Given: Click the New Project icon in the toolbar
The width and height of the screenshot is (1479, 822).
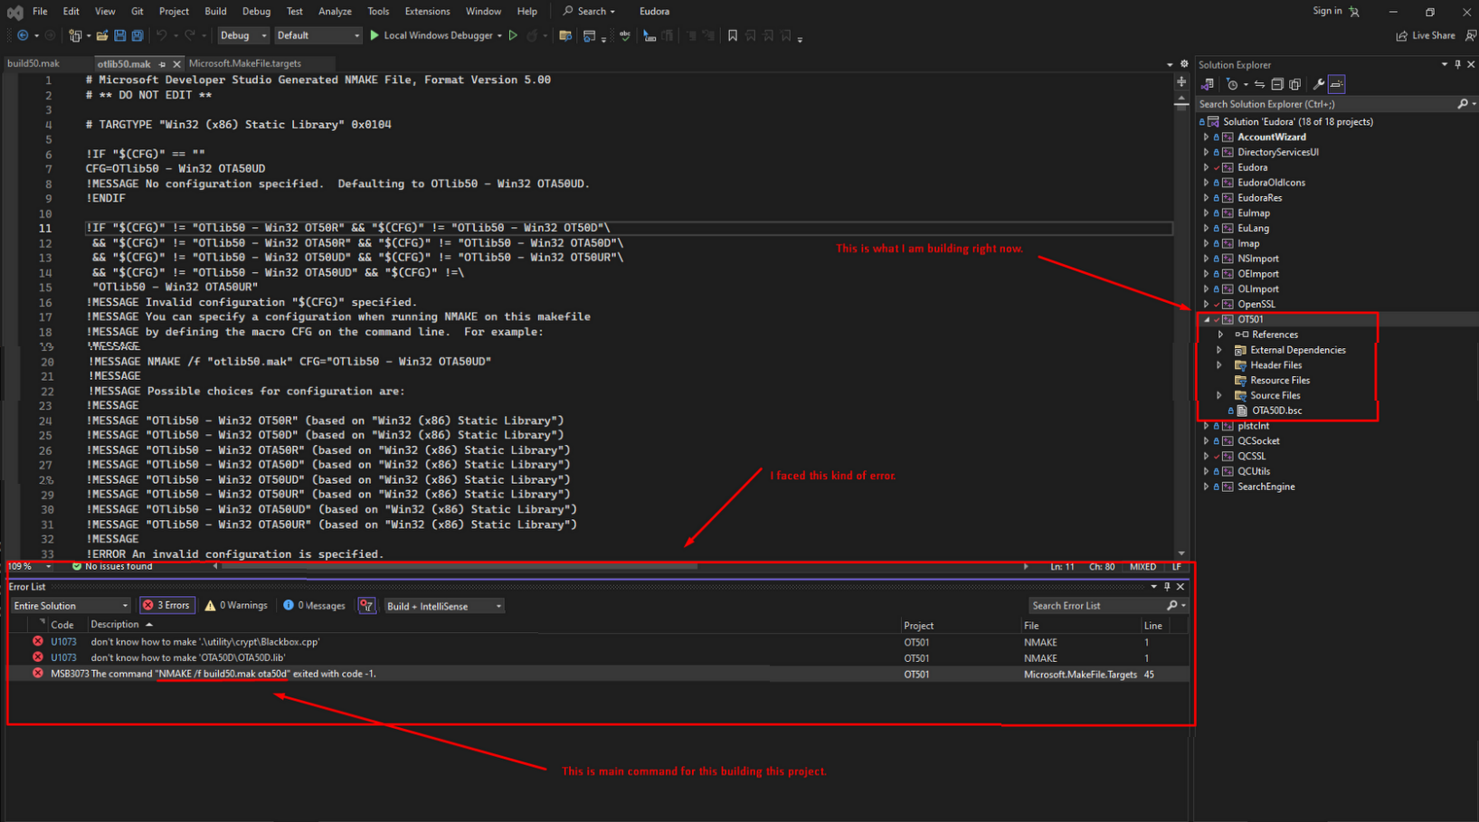Looking at the screenshot, I should 75,35.
